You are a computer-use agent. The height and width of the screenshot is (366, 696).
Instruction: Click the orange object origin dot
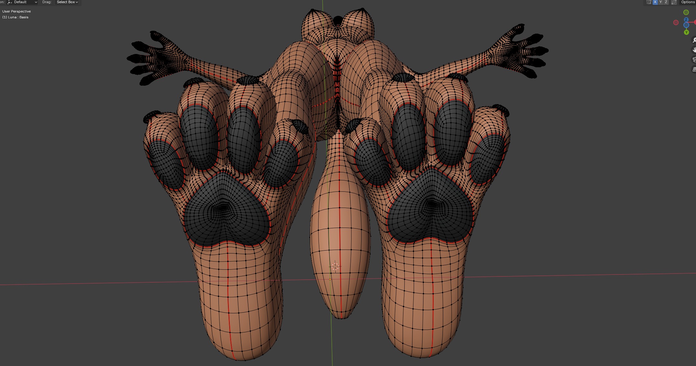click(330, 279)
